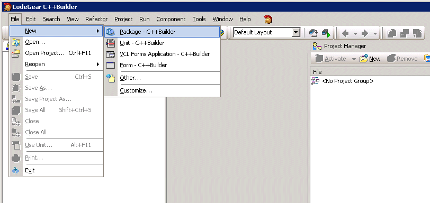Open the Help menu
Screen dimensions: 430x203
pos(245,19)
